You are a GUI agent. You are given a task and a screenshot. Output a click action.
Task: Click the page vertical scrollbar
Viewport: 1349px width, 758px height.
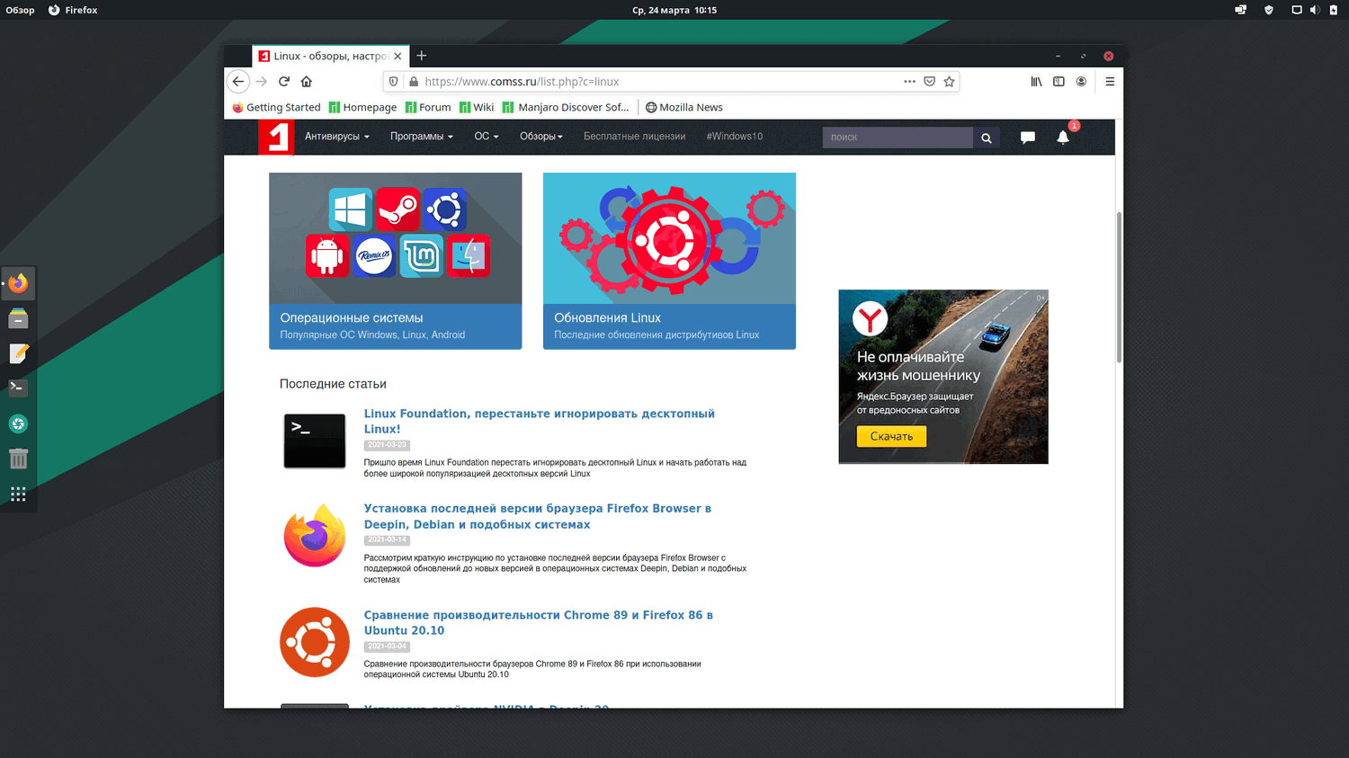pos(1119,288)
